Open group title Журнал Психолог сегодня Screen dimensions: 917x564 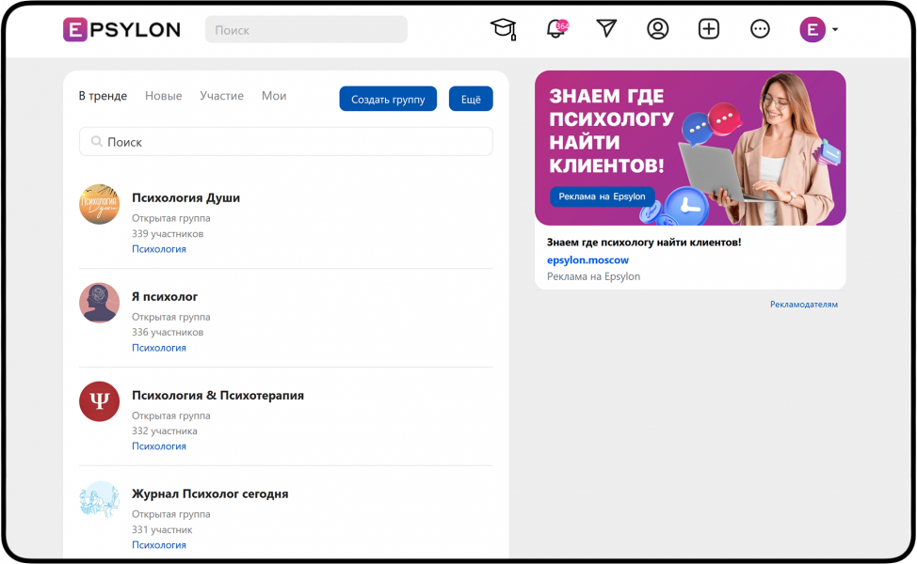210,493
